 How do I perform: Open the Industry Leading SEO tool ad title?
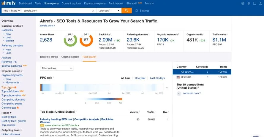pyautogui.click(x=77, y=121)
